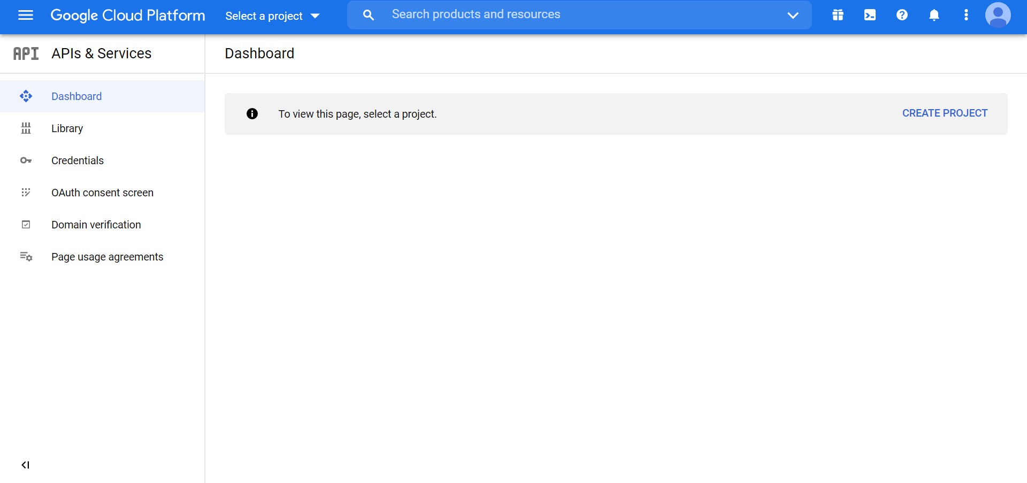Screen dimensions: 1027x483
Task: Click the search magnifier icon
Action: pyautogui.click(x=368, y=15)
